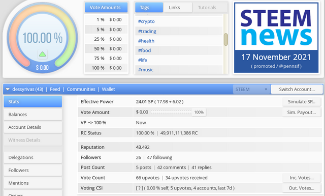Image resolution: width=325 pixels, height=196 pixels.
Task: Select the 100 % vote amount row
Action: point(106,68)
